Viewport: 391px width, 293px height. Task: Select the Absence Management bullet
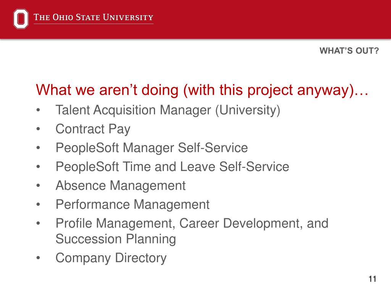click(120, 186)
